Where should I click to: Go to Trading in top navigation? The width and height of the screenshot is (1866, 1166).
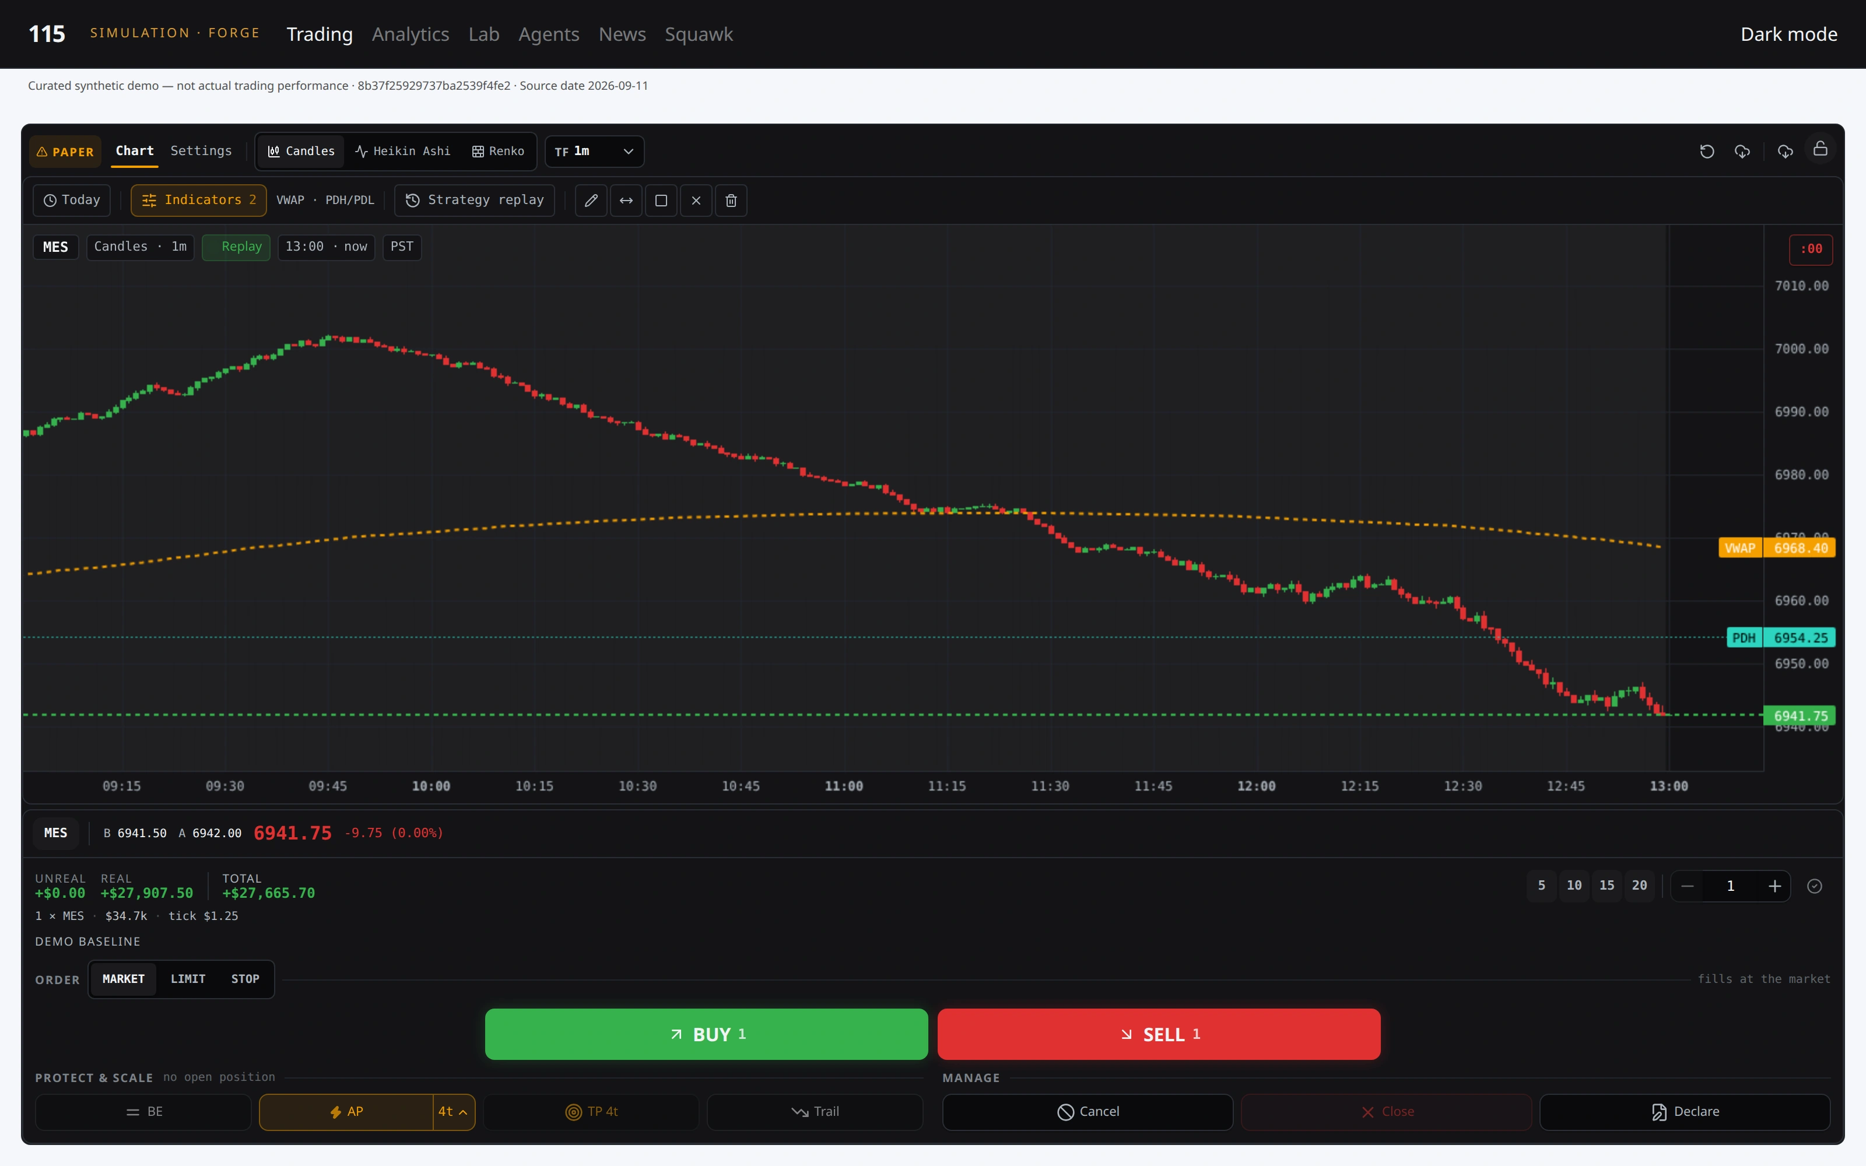[x=319, y=34]
